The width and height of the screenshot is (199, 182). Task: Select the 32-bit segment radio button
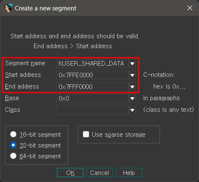pos(13,145)
